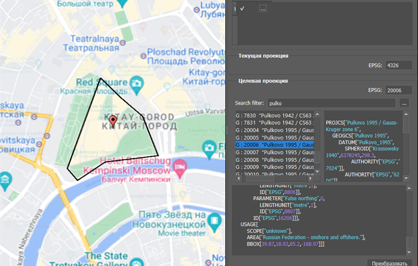Viewport: 418px width, 266px height.
Task: Click the 'Red Square' map label
Action: click(x=102, y=82)
